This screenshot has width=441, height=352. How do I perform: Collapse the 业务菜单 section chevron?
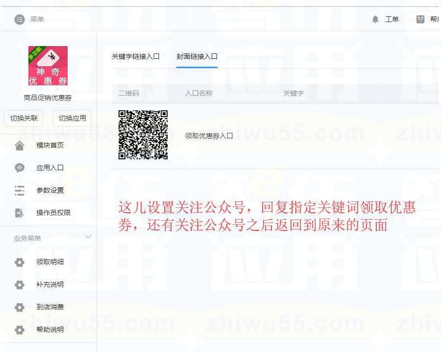[x=88, y=237]
